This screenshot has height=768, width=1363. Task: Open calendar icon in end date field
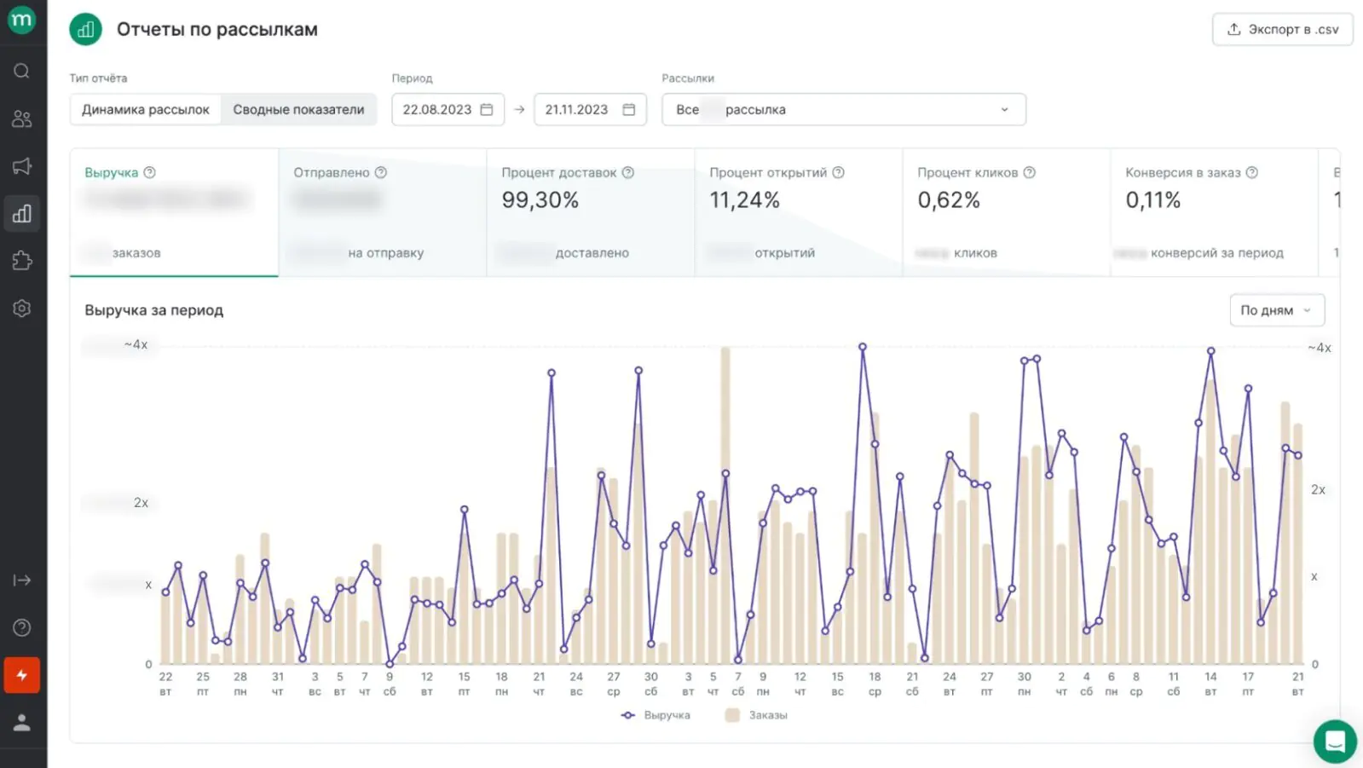tap(629, 109)
